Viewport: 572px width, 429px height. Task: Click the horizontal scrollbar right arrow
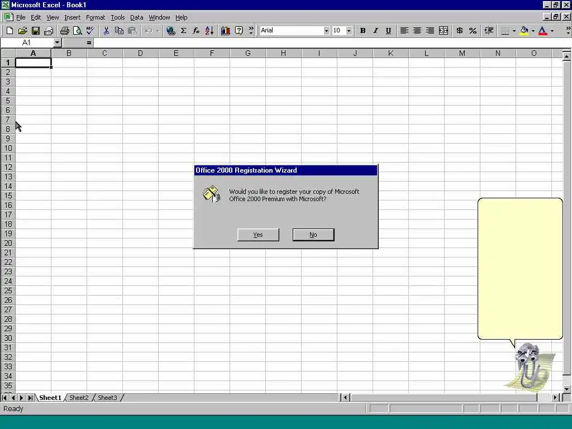[x=555, y=398]
